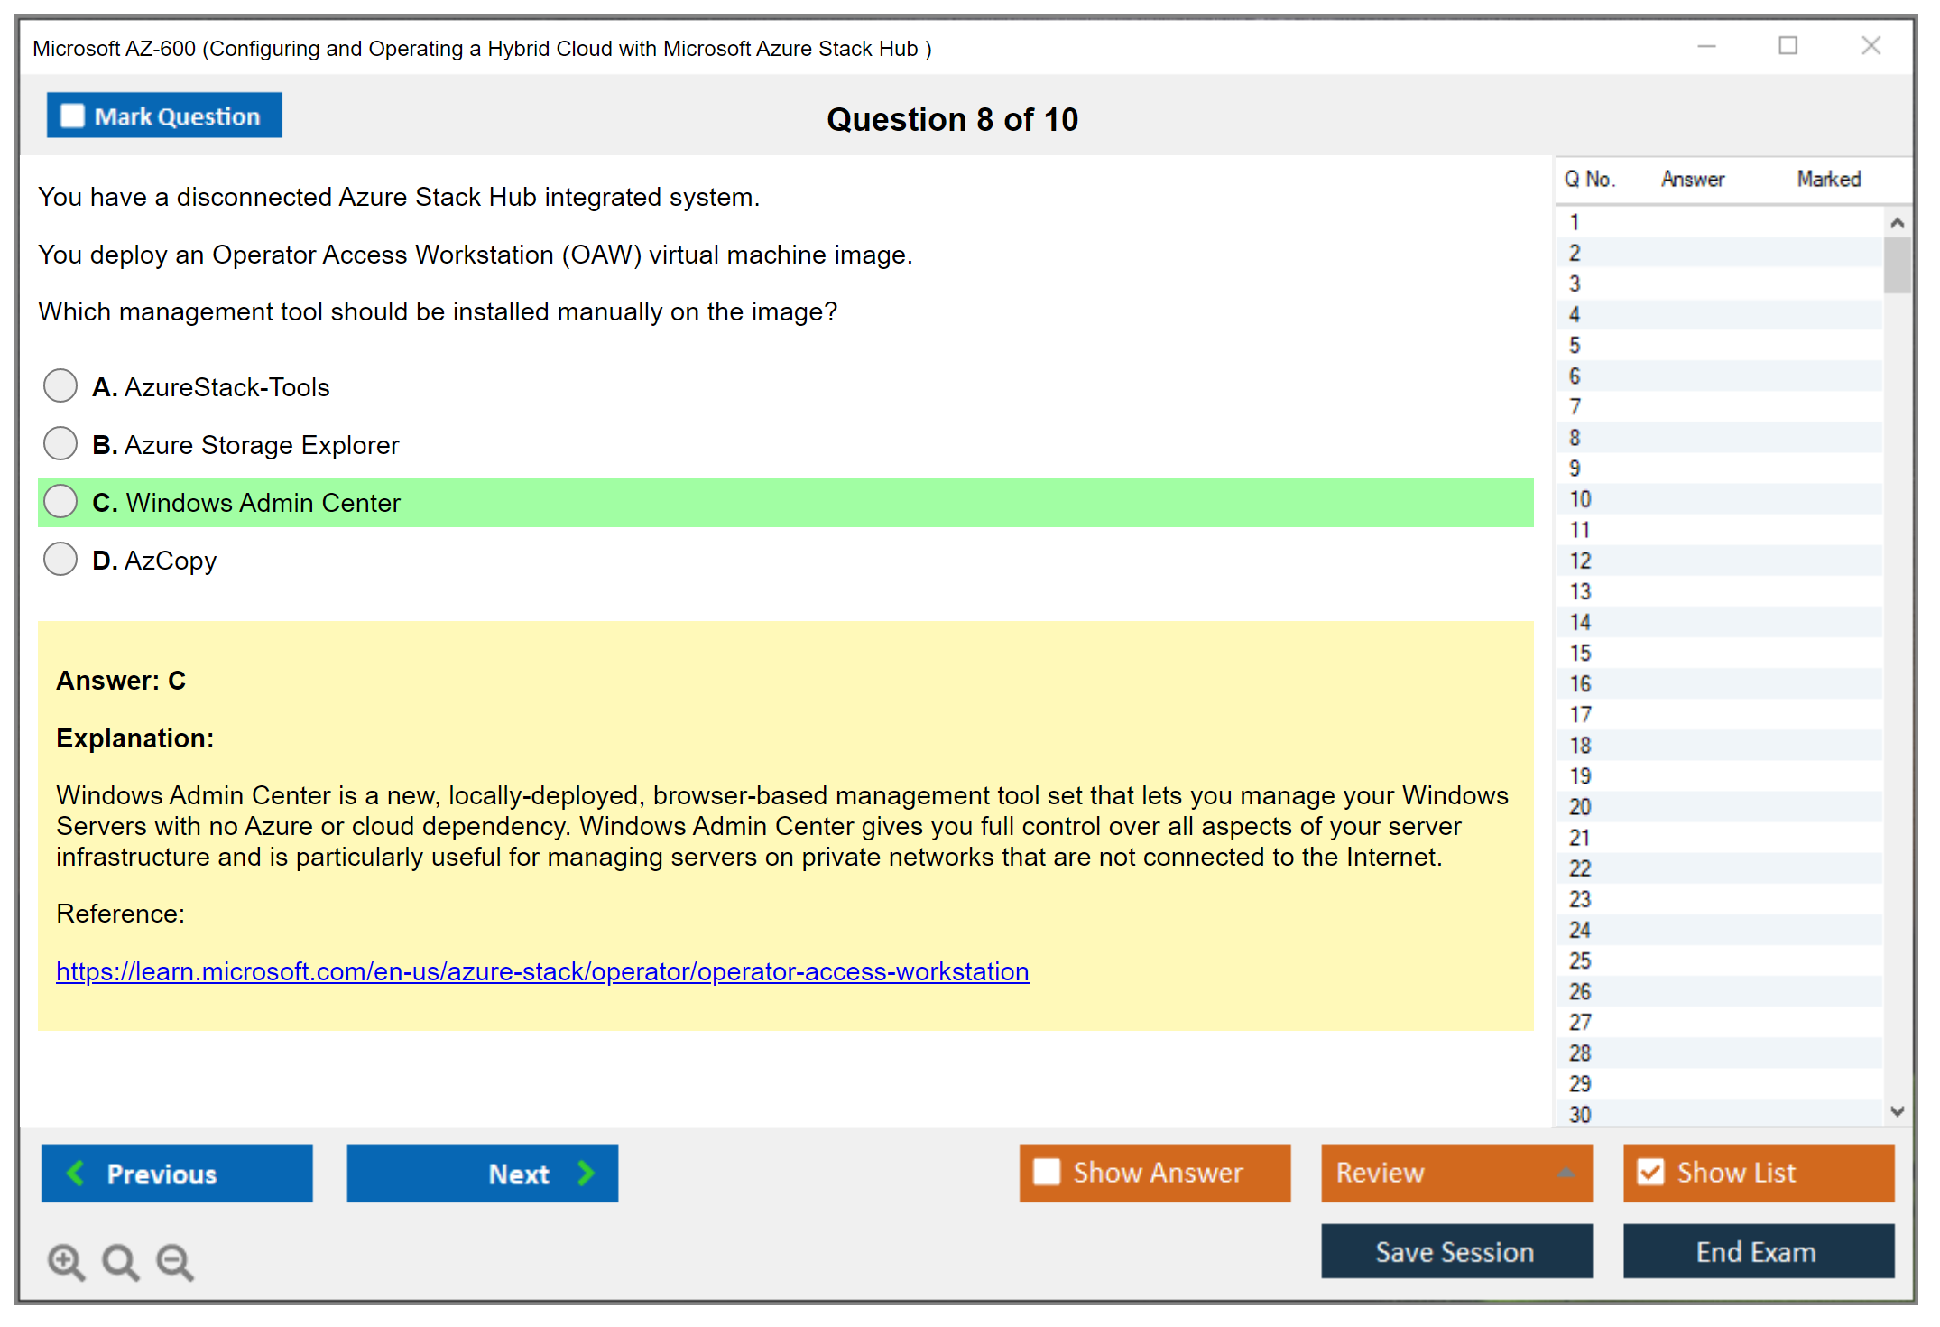The height and width of the screenshot is (1327, 1940).
Task: Click the zoom out magnifier icon
Action: [x=174, y=1261]
